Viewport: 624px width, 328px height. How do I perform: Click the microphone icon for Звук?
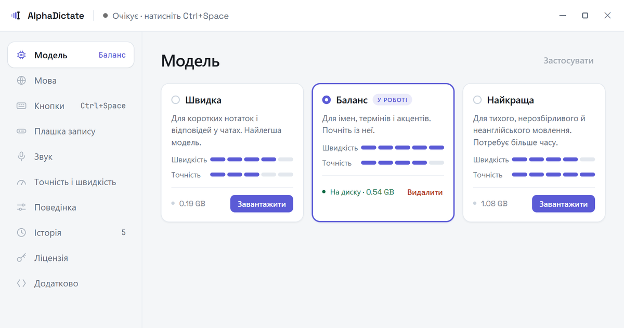coord(21,156)
